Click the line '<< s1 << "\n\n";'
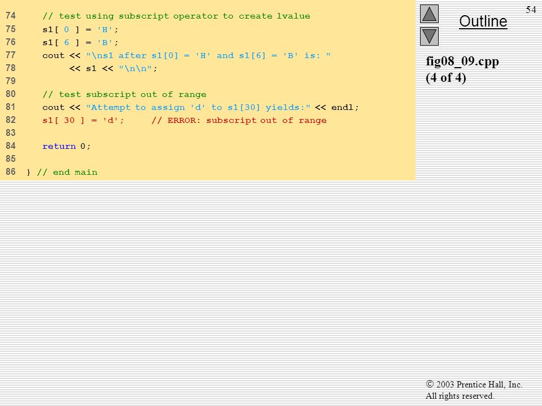542x406 pixels. point(113,68)
